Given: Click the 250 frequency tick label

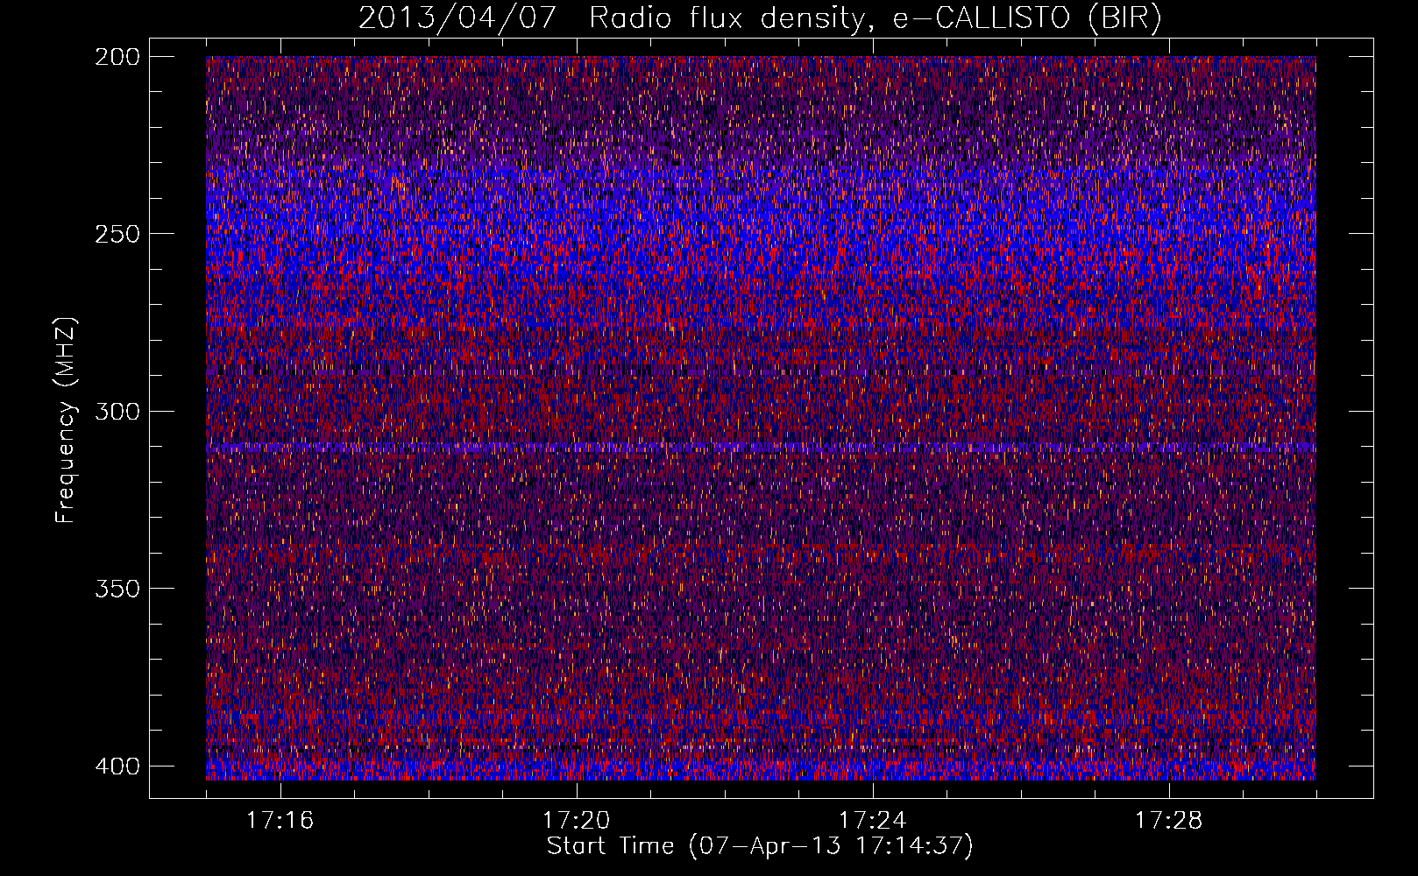Looking at the screenshot, I should 117,234.
